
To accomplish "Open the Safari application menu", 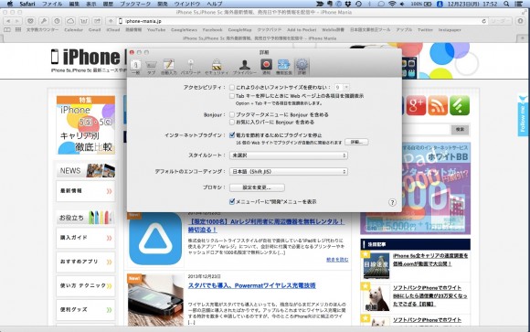I will pos(27,4).
